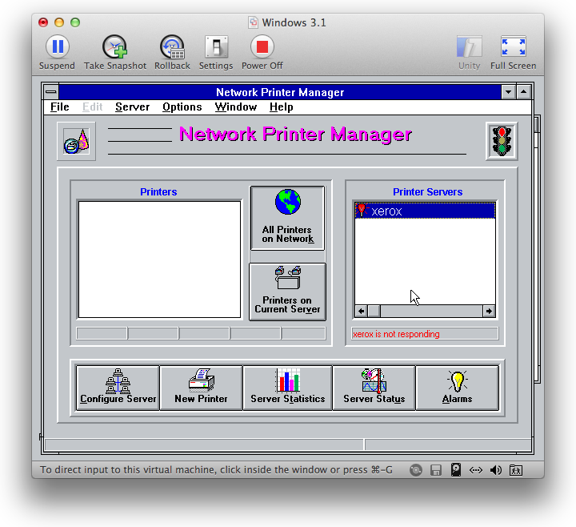
Task: Click the network adapter status icon
Action: coord(476,470)
